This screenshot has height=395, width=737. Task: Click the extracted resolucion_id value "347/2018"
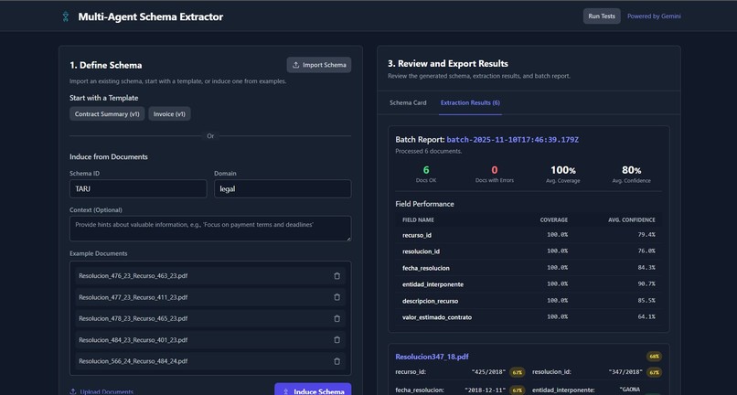tap(625, 372)
